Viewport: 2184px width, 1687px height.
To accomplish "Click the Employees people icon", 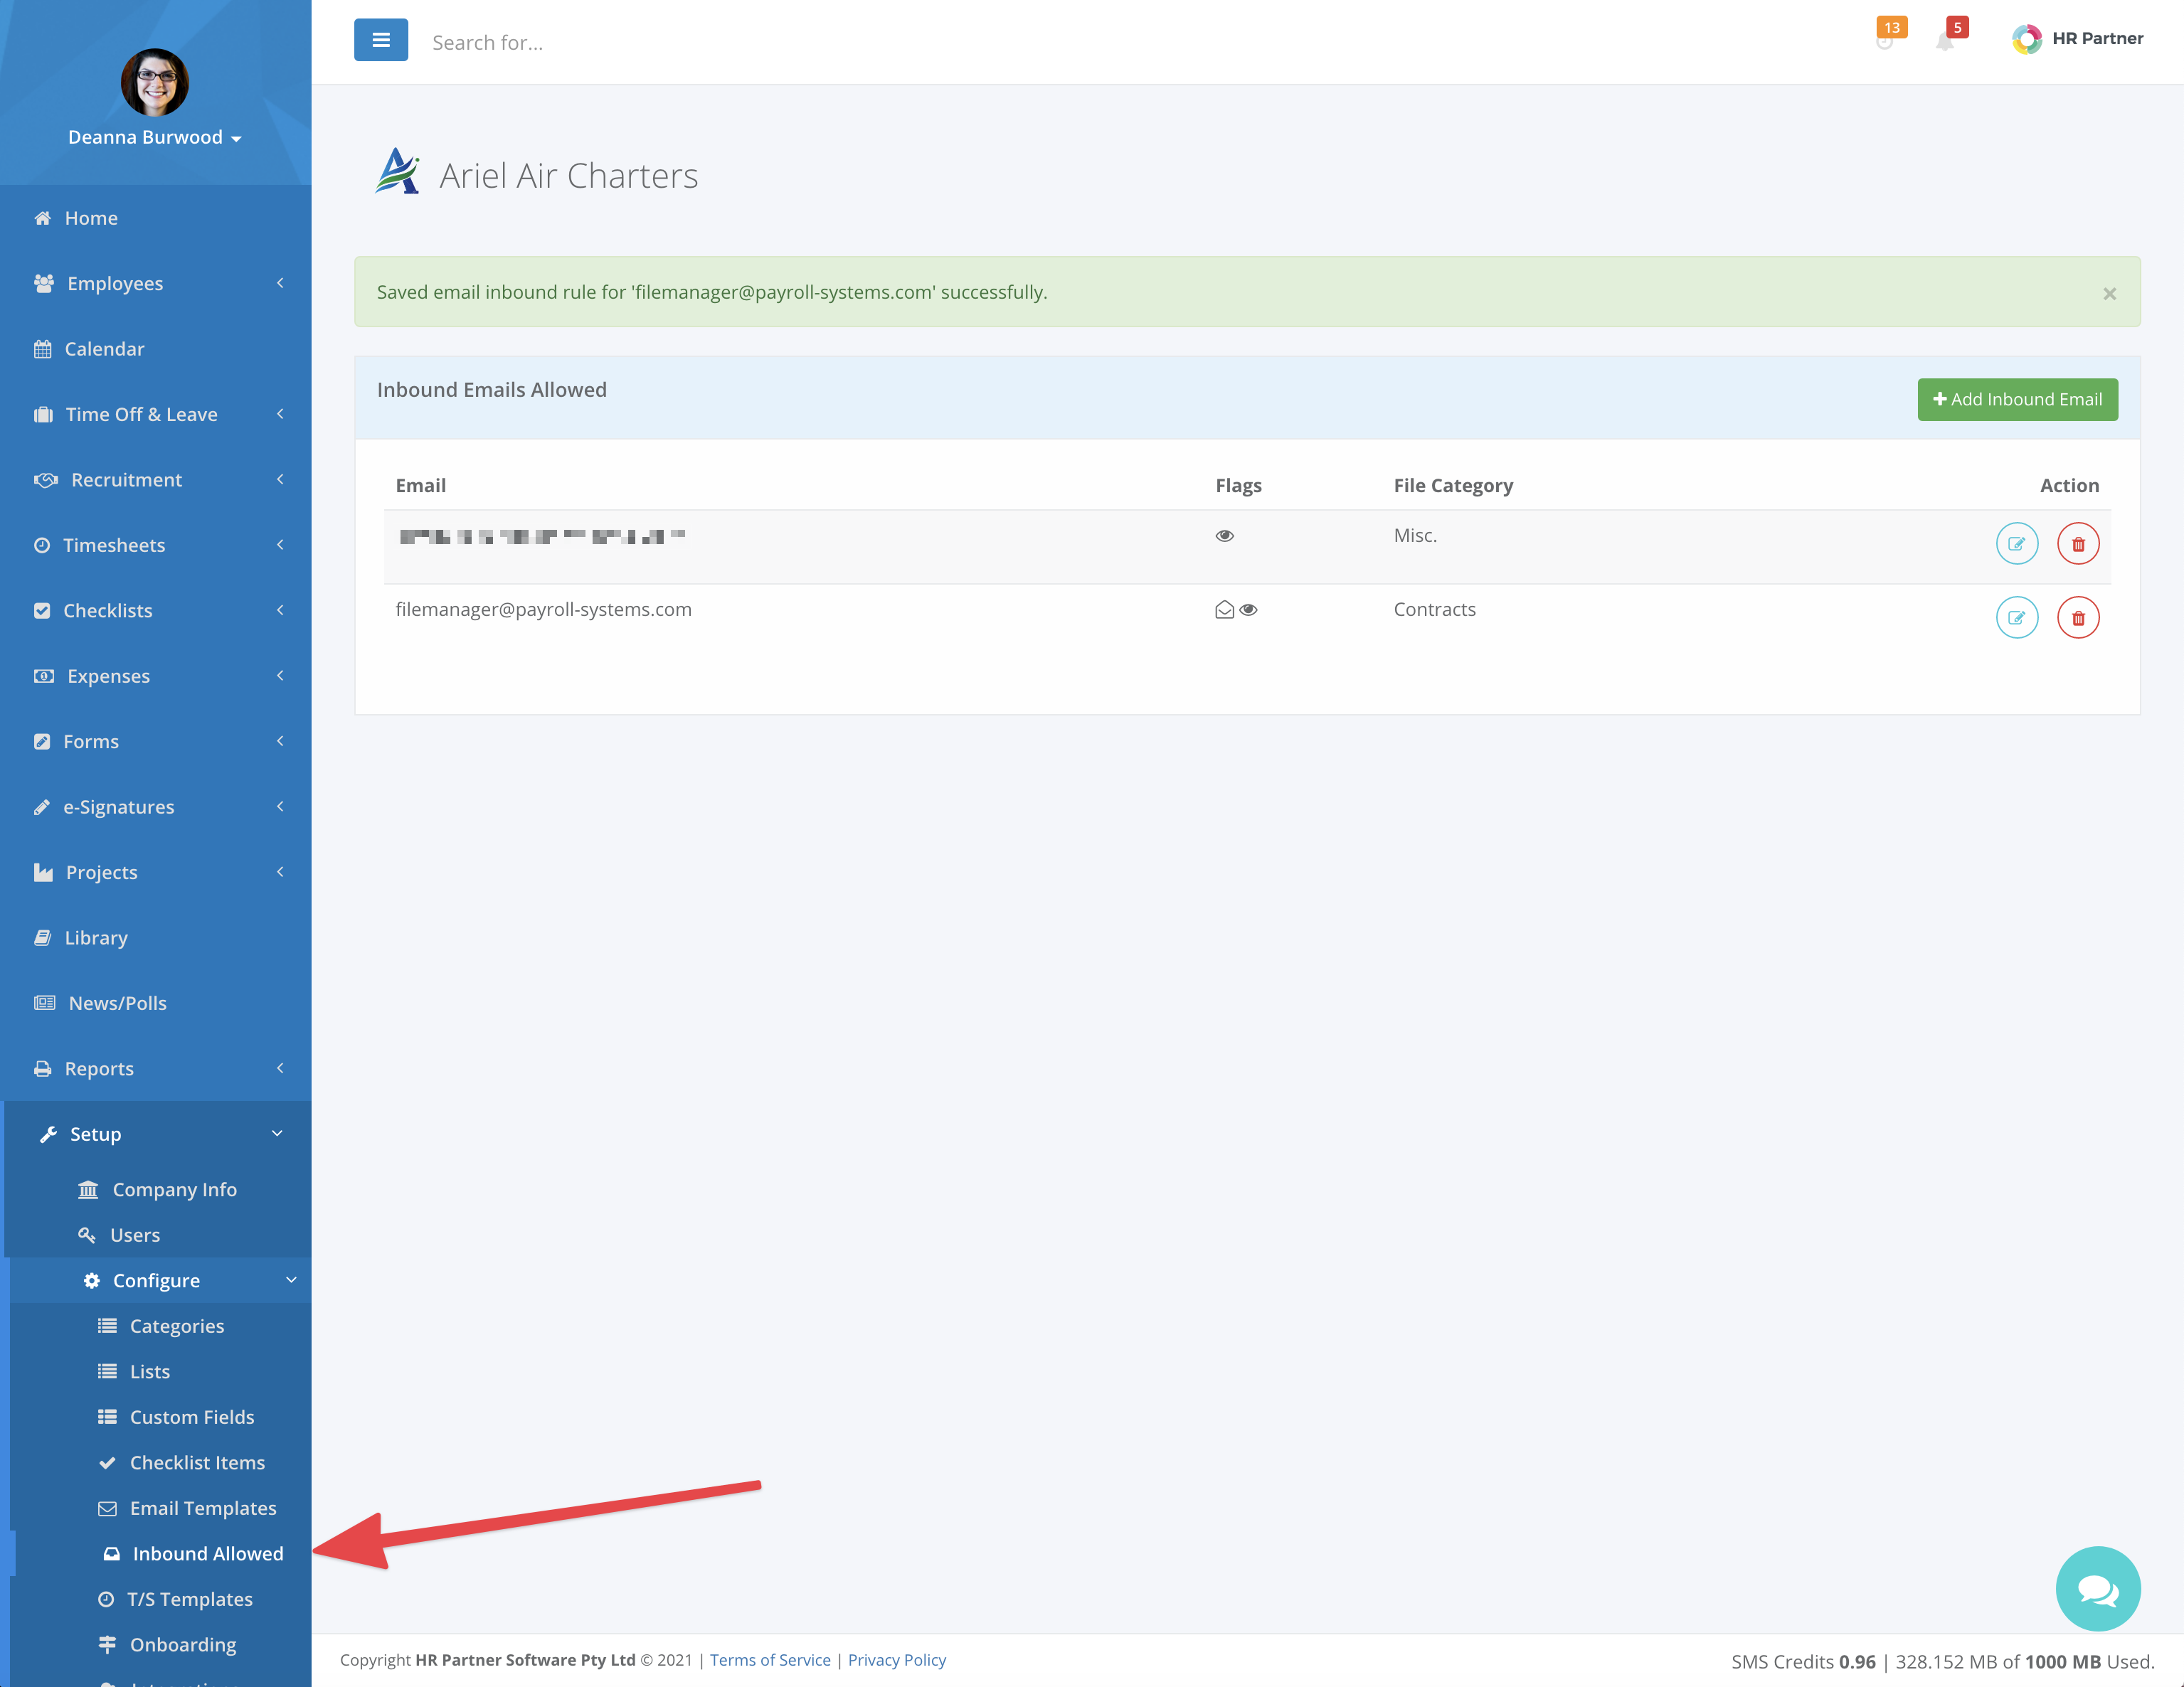I will pyautogui.click(x=44, y=283).
